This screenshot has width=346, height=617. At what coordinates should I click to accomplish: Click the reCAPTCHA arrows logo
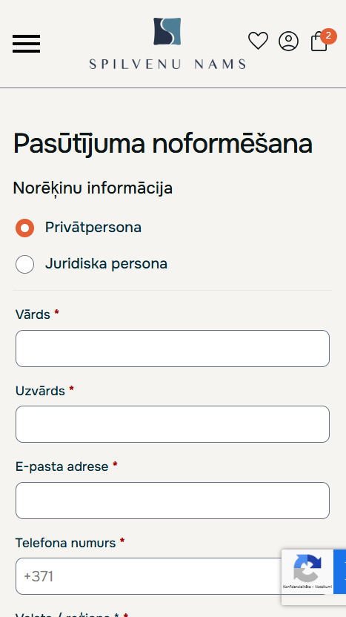pyautogui.click(x=307, y=568)
